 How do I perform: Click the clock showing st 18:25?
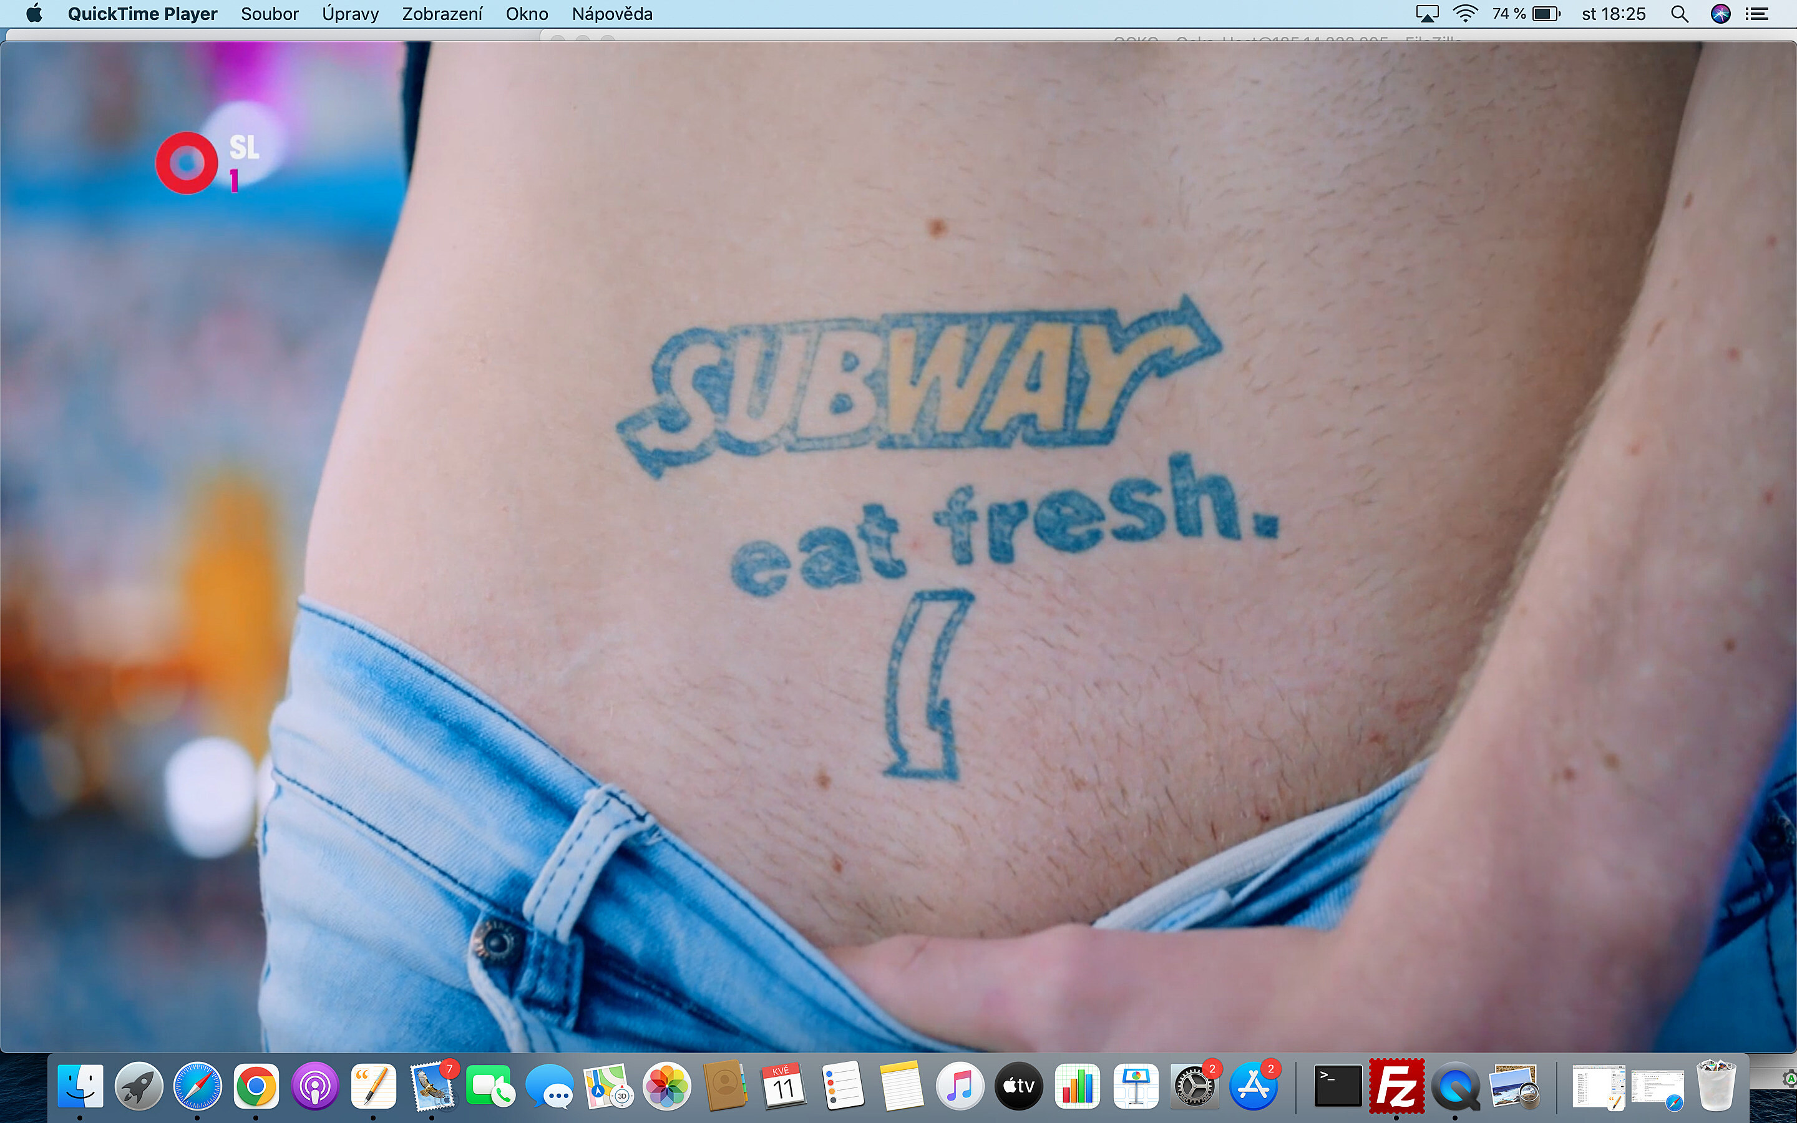coord(1613,14)
